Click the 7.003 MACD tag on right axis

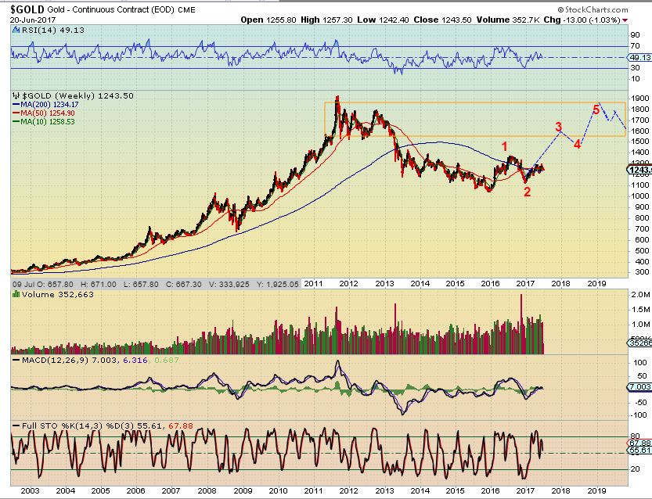click(x=640, y=387)
